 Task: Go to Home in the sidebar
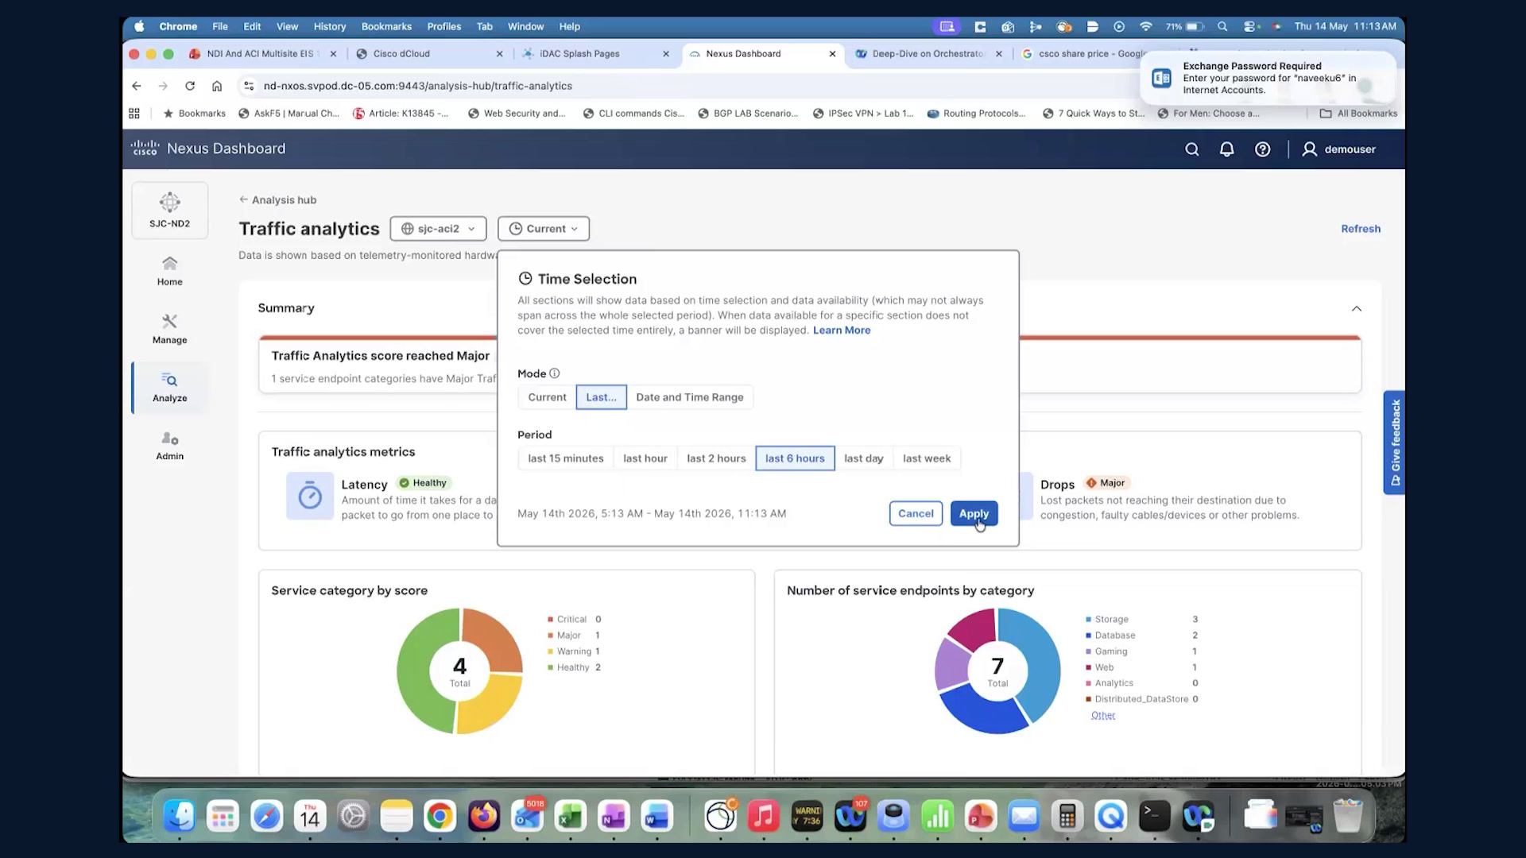click(x=169, y=271)
